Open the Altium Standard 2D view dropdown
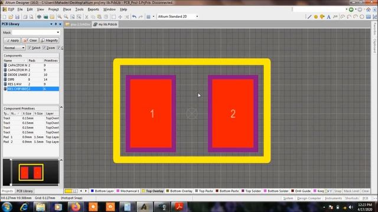Screen dimensions: 378x212 pos(197,16)
